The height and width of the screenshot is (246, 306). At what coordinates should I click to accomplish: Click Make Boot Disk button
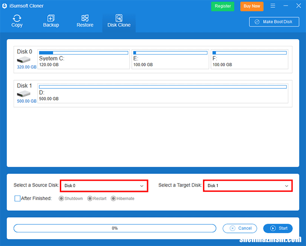point(274,22)
